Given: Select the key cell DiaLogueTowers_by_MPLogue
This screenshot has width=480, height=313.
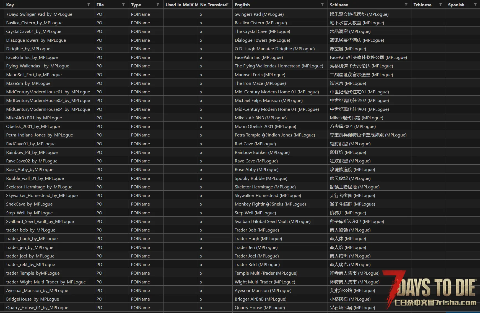Looking at the screenshot, I should (49, 40).
